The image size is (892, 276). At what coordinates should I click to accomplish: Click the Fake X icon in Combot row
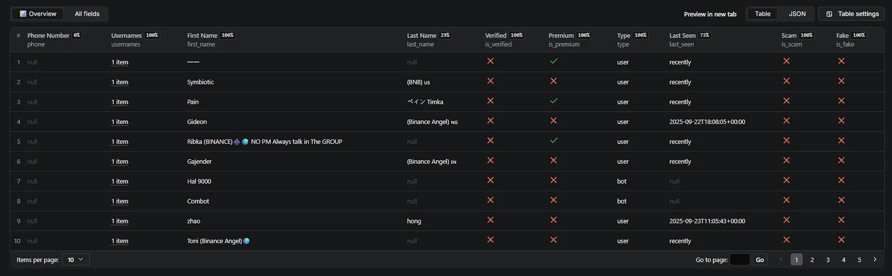(x=841, y=200)
